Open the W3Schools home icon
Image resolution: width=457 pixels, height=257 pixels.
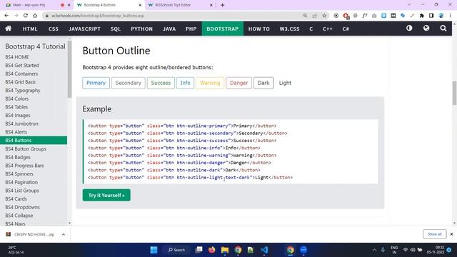pos(8,29)
